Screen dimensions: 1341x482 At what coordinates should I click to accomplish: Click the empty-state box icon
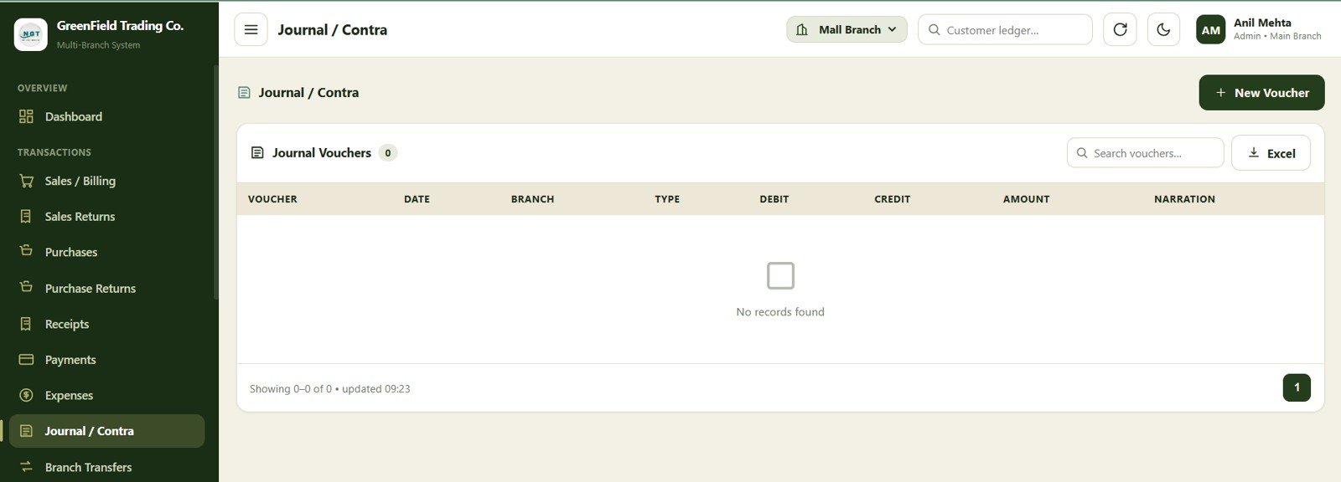point(780,275)
